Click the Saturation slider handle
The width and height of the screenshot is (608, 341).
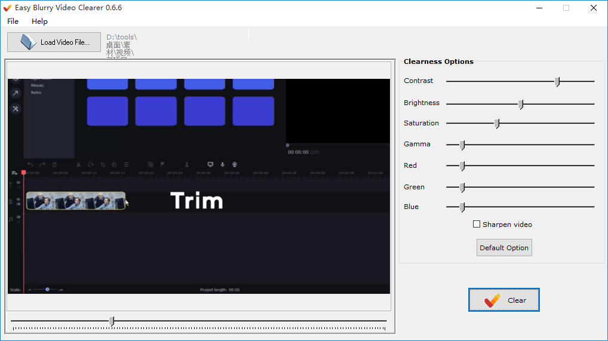click(497, 124)
